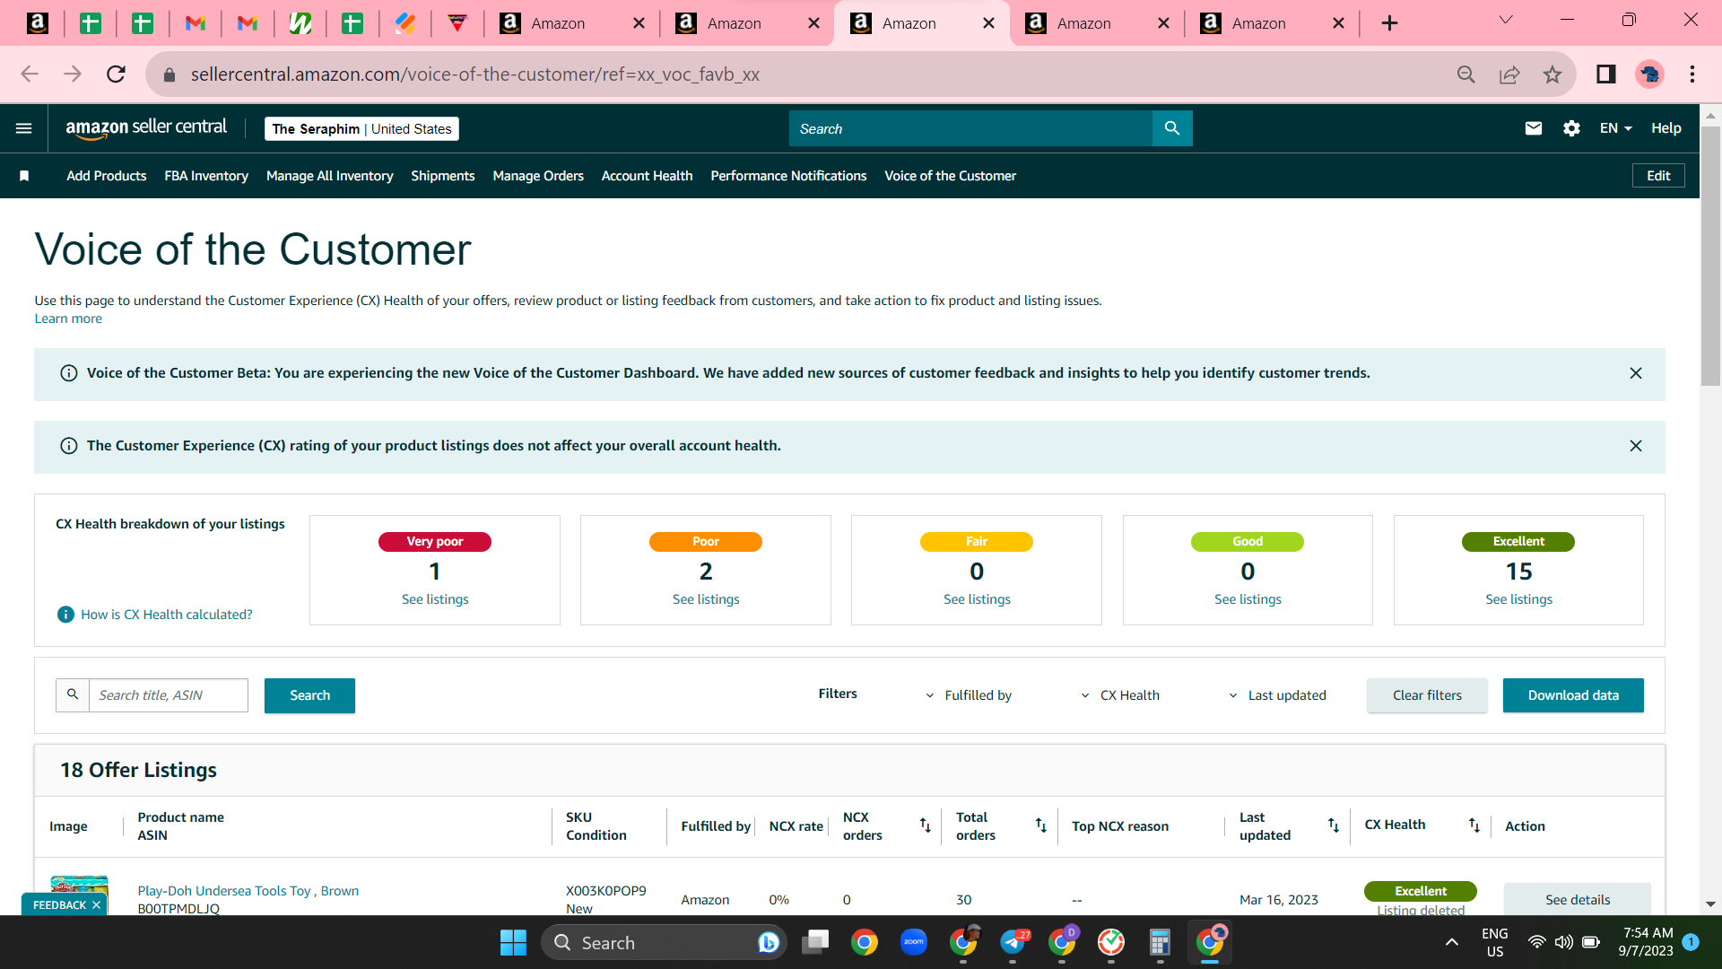Bookmark this page with the star icon

1552,74
